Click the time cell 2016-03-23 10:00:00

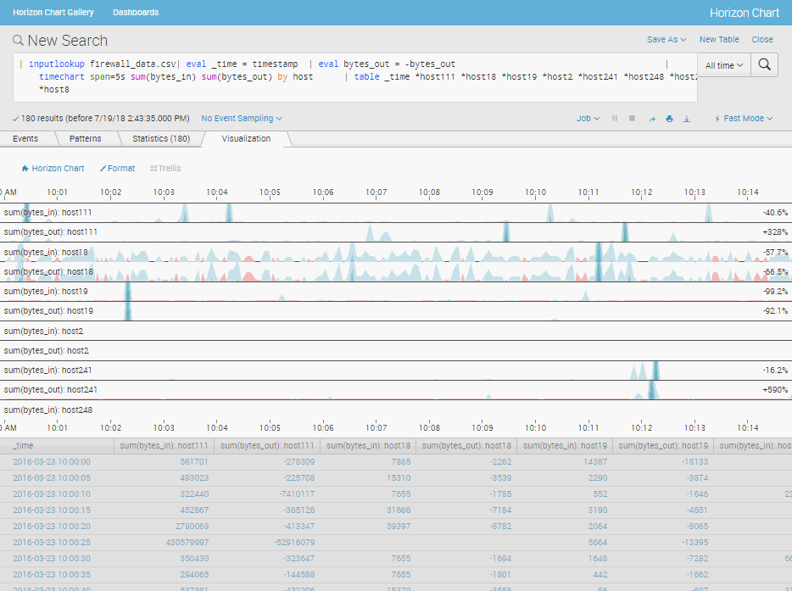[x=52, y=461]
